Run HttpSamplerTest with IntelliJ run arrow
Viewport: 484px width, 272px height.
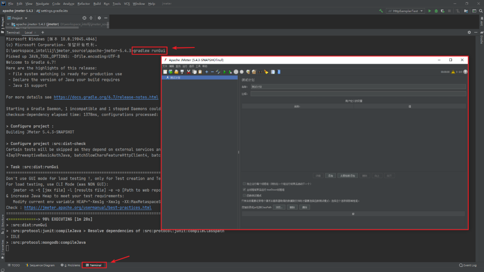point(430,11)
